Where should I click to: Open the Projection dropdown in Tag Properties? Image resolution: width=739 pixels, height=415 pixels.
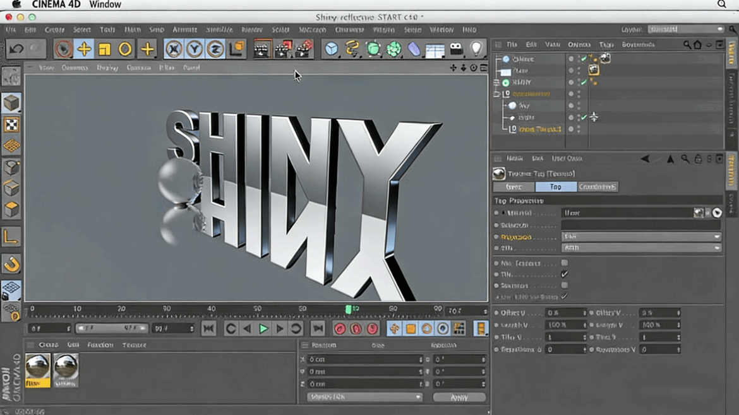click(640, 236)
